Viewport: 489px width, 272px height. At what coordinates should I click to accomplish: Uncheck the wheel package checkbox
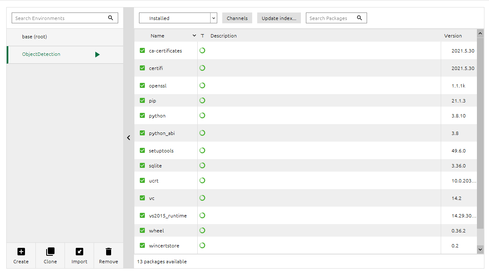pyautogui.click(x=142, y=230)
